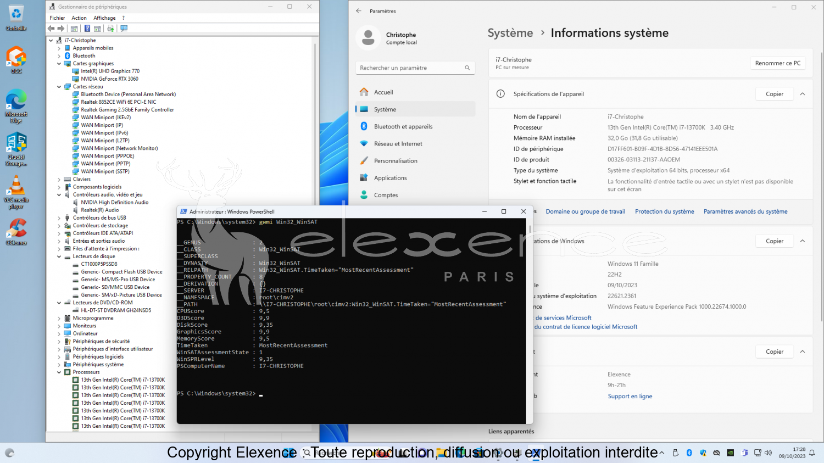Select Bluetooth et appareils in sidebar
Screen dimensions: 824x463
[415, 126]
